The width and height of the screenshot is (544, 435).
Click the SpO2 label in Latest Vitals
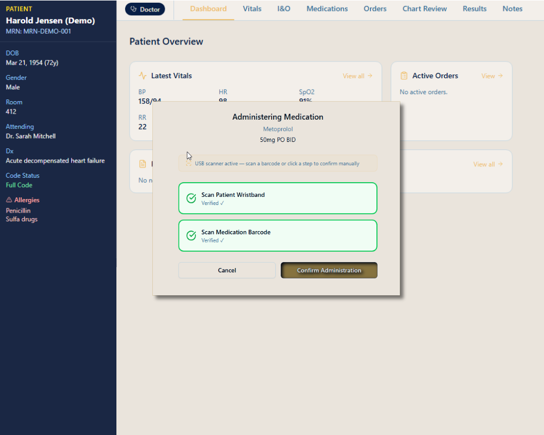tap(307, 92)
